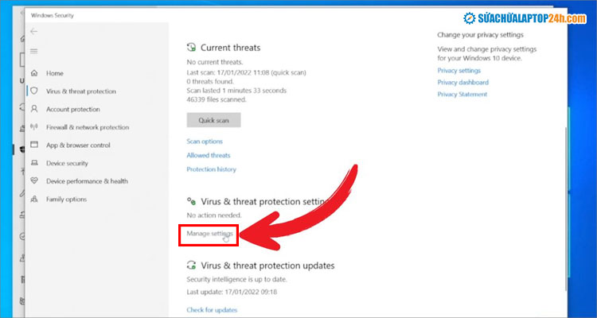Click the Virus & threat protection shield icon

[33, 91]
